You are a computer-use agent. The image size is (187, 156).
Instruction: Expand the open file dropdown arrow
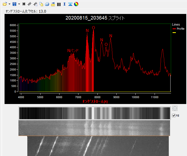[9, 4]
